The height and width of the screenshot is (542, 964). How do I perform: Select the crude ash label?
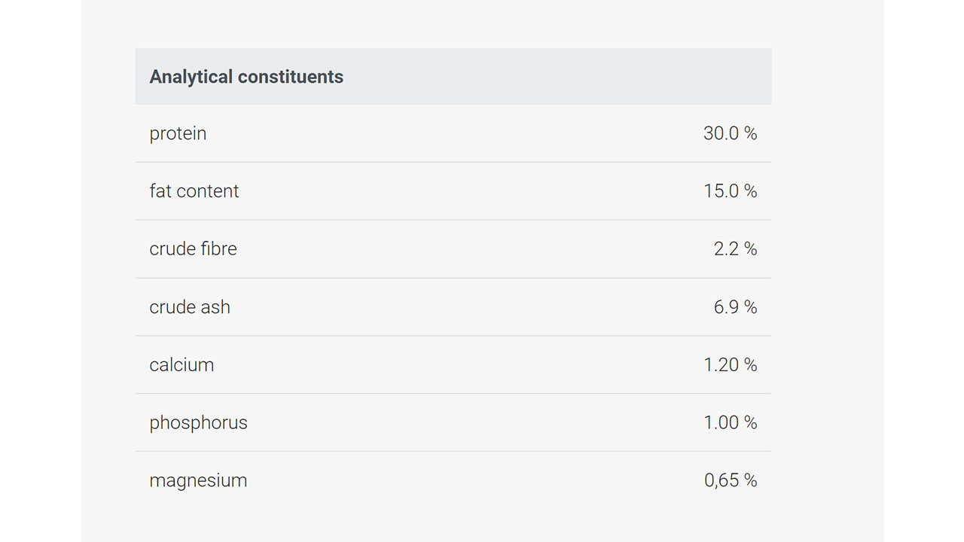[190, 307]
